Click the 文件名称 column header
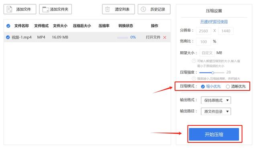The image size is (257, 149). point(21,26)
